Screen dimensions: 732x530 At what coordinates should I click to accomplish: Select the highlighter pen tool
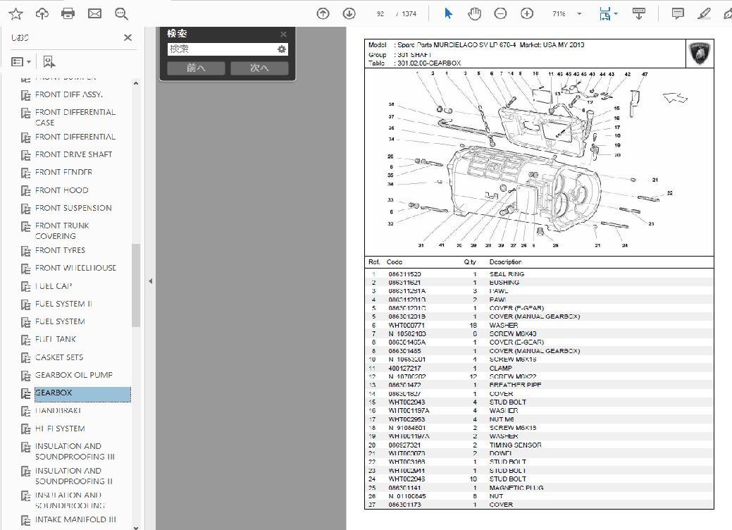click(x=704, y=14)
